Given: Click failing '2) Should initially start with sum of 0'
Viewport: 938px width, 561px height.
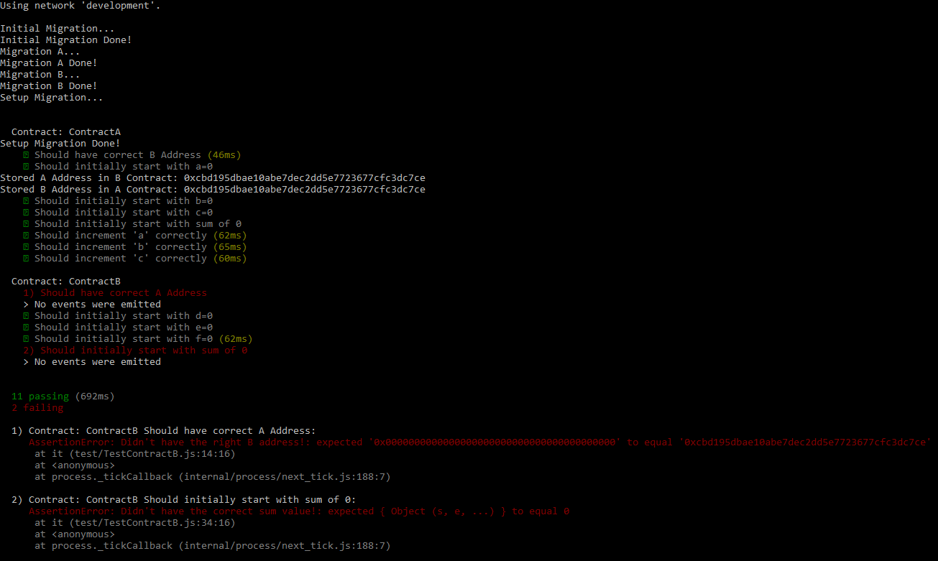Looking at the screenshot, I should 135,351.
